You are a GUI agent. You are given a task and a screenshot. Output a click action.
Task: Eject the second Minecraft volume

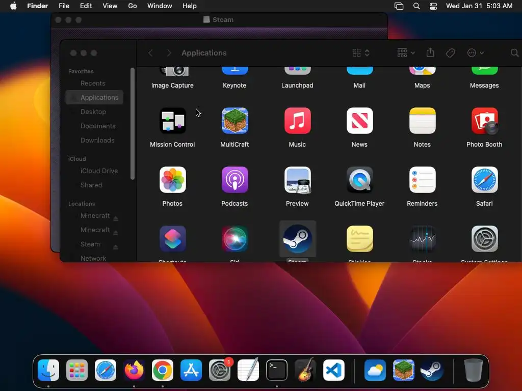coord(116,233)
